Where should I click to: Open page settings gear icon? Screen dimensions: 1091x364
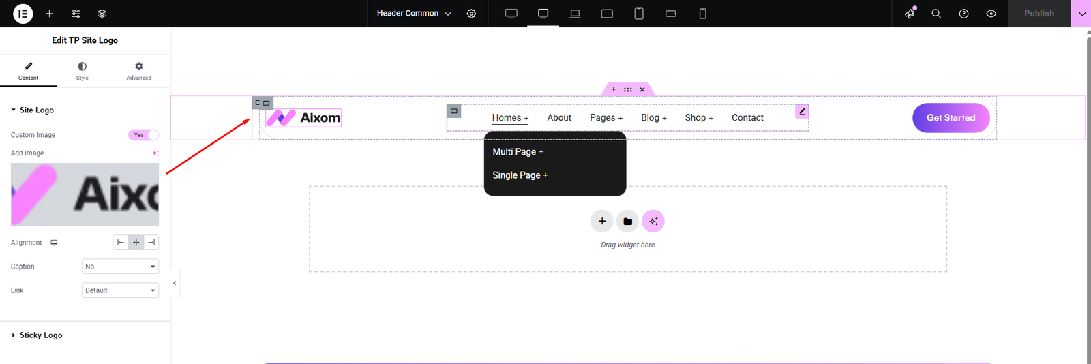click(471, 14)
